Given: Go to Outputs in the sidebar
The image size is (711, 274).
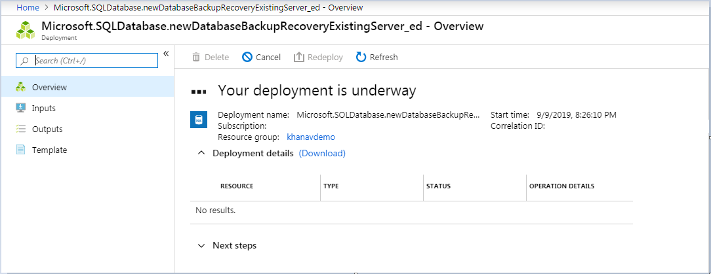Looking at the screenshot, I should (x=47, y=129).
